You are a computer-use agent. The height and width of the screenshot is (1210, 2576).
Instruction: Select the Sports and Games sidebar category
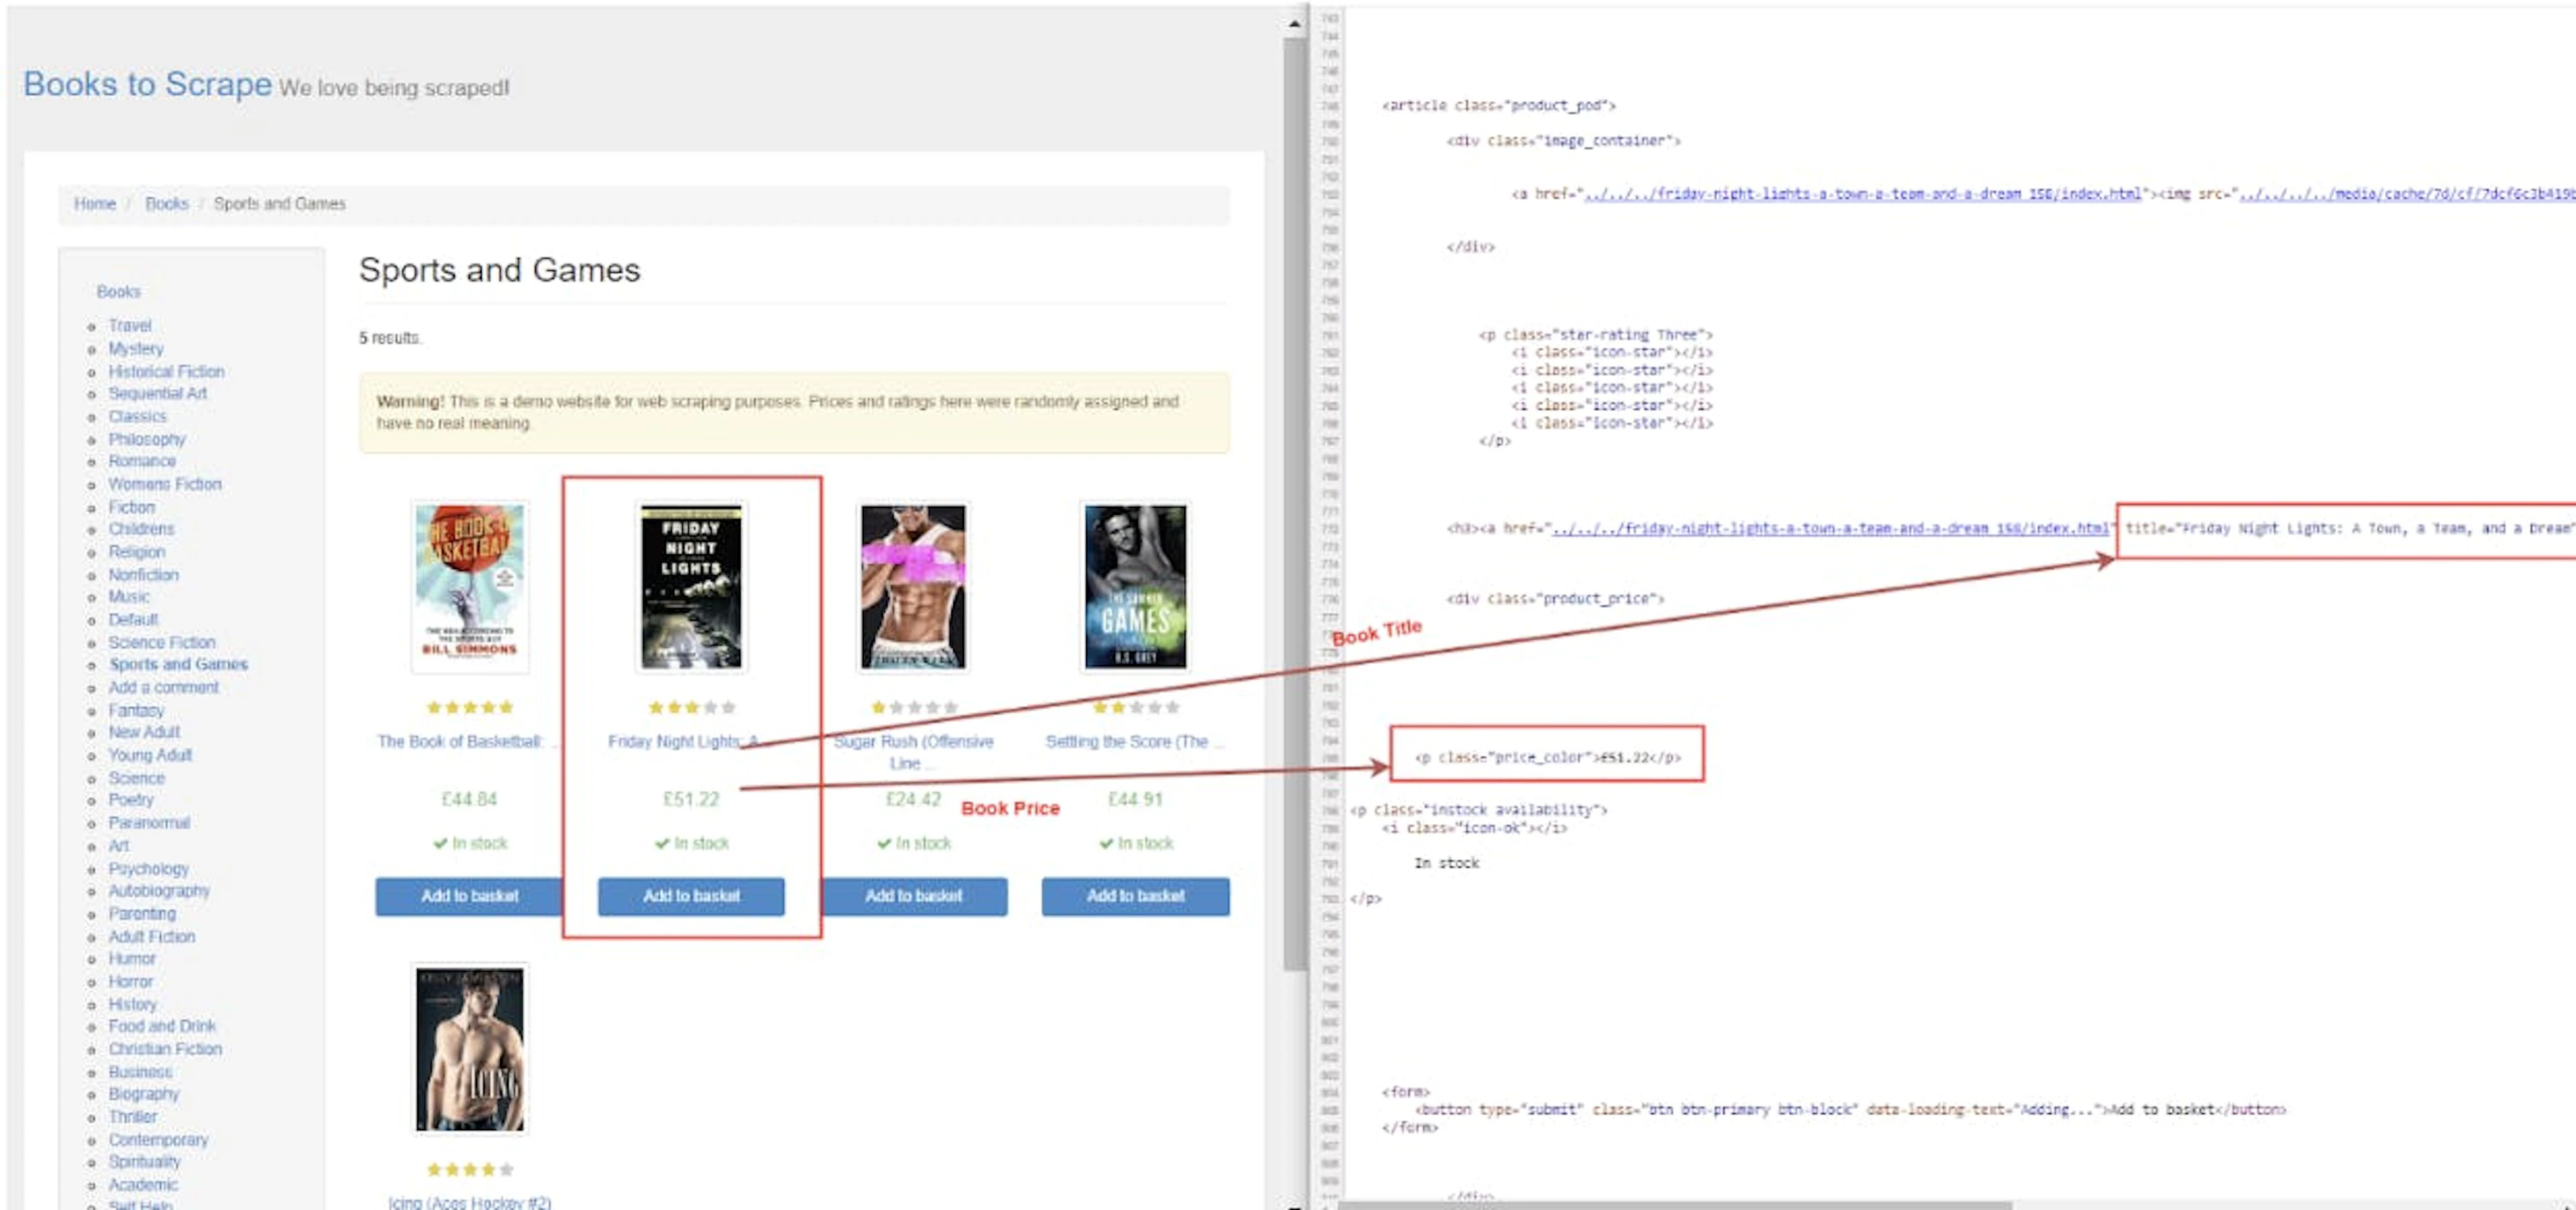pyautogui.click(x=178, y=666)
